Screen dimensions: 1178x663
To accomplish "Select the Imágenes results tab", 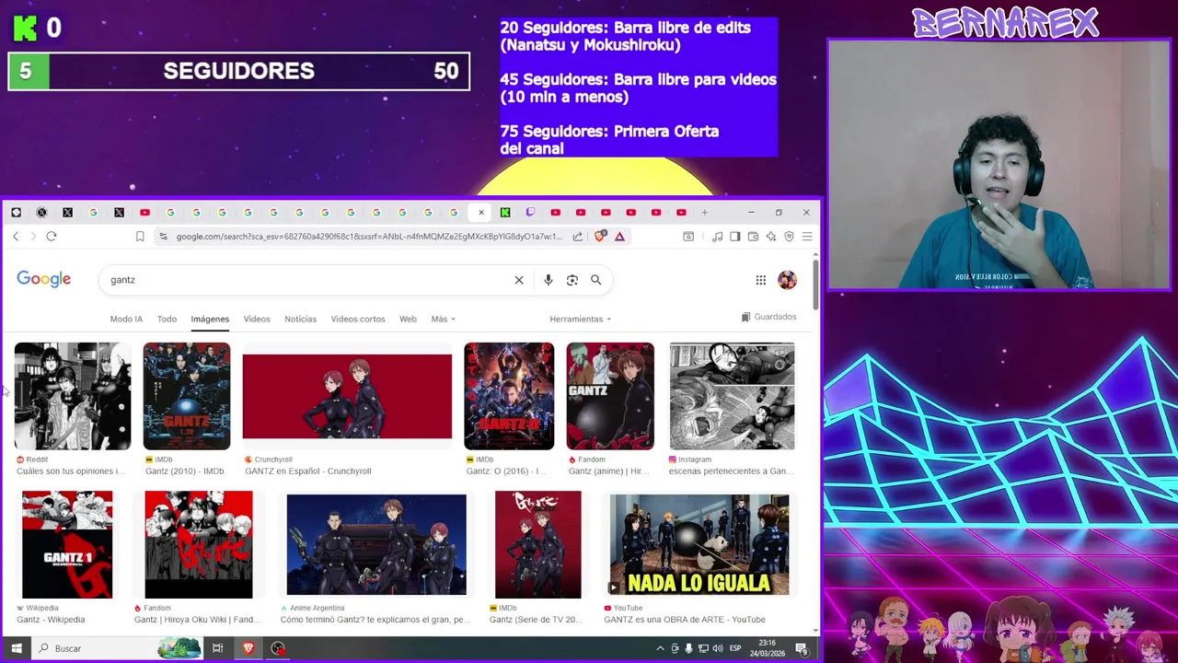I will coord(210,320).
